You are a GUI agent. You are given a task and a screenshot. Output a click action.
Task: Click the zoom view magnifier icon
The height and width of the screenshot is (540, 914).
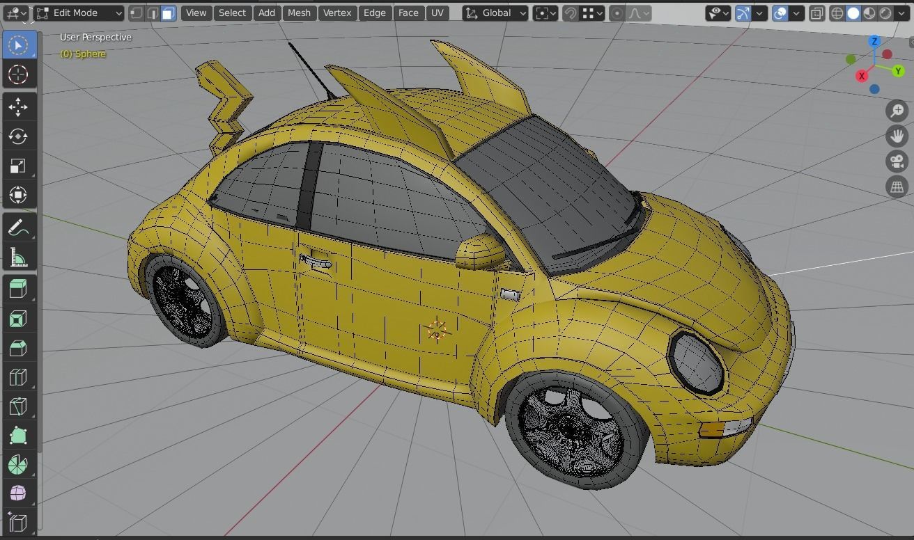tap(897, 111)
